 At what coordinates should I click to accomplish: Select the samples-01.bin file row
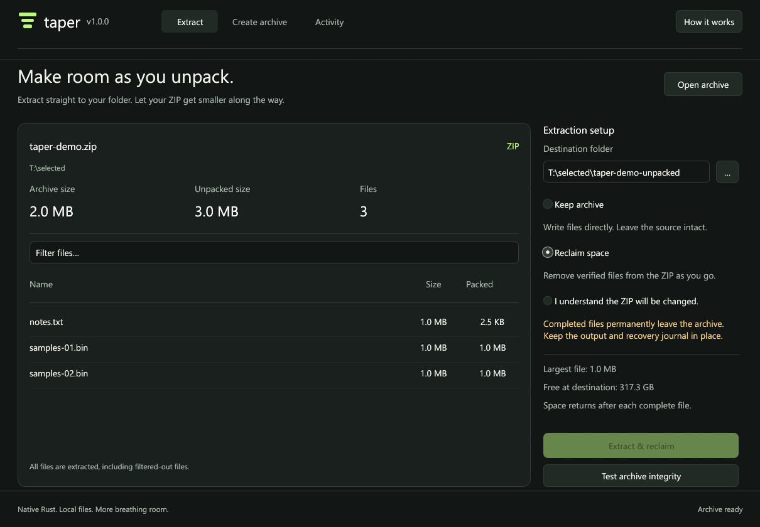[x=274, y=348]
